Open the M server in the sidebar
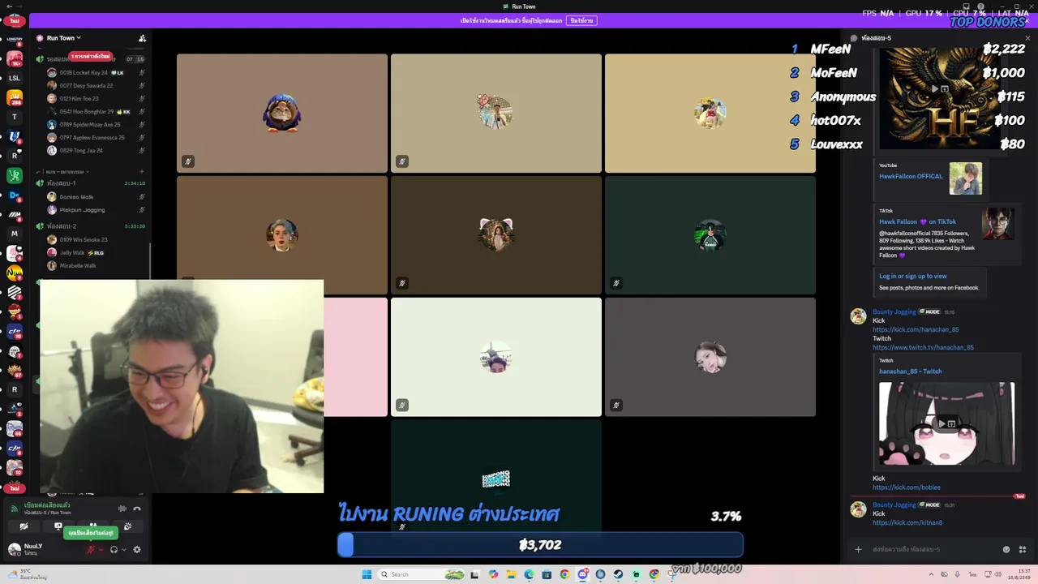This screenshot has height=584, width=1038. point(14,234)
